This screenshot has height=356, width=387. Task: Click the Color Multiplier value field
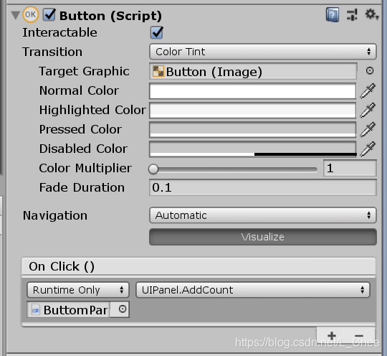coord(350,168)
